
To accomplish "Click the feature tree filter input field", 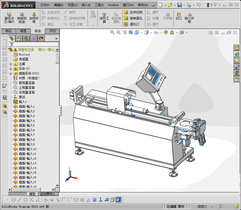I will (34, 44).
